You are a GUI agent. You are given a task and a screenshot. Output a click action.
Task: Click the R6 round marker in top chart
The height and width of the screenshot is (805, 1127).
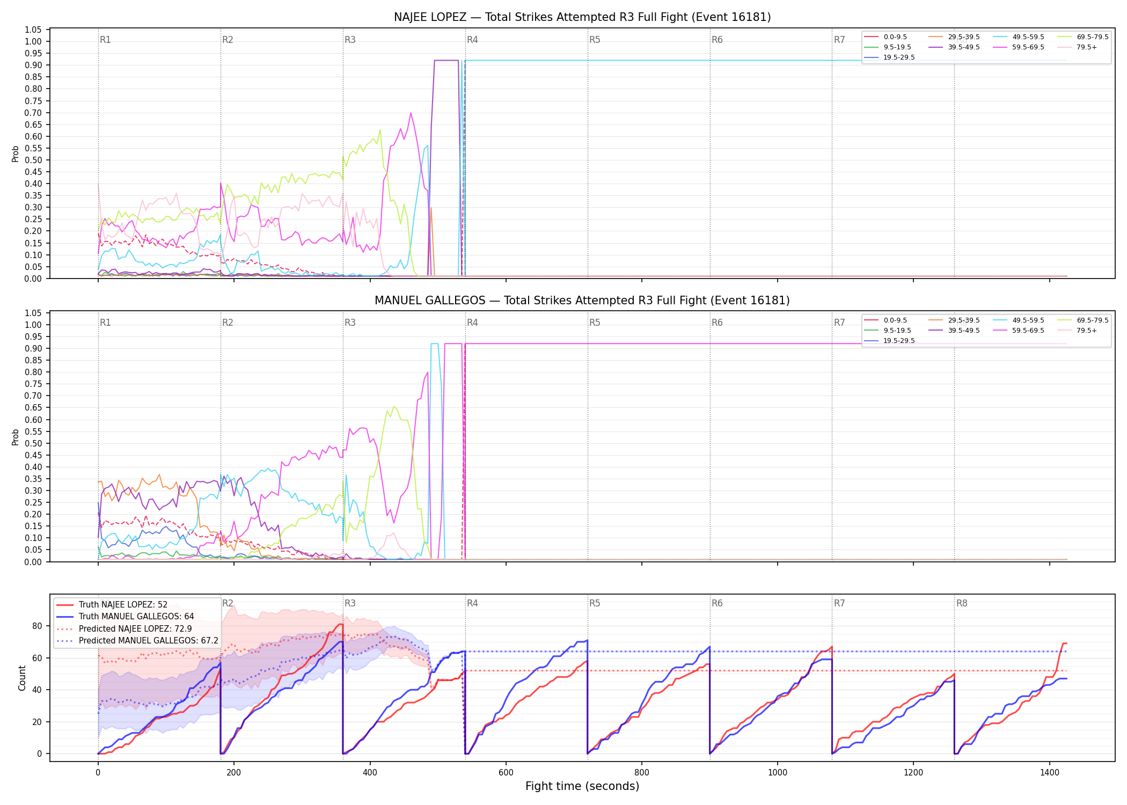pos(717,40)
